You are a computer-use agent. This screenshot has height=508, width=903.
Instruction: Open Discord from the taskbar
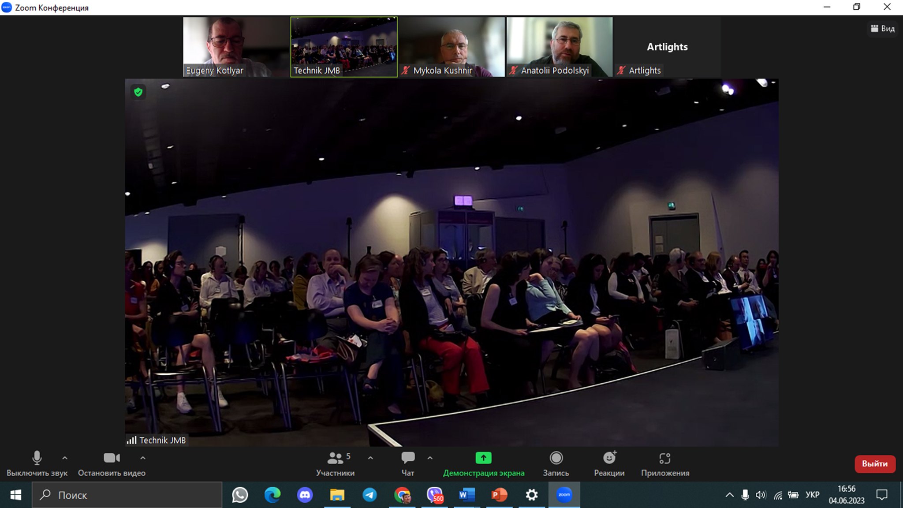305,495
